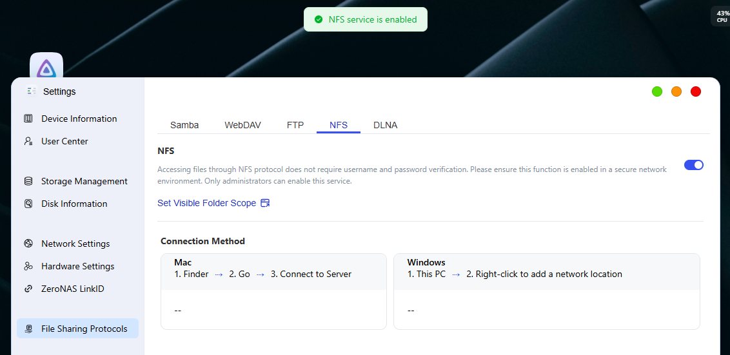Screen dimensions: 730x355
Task: Select the NFS tab
Action: (339, 125)
